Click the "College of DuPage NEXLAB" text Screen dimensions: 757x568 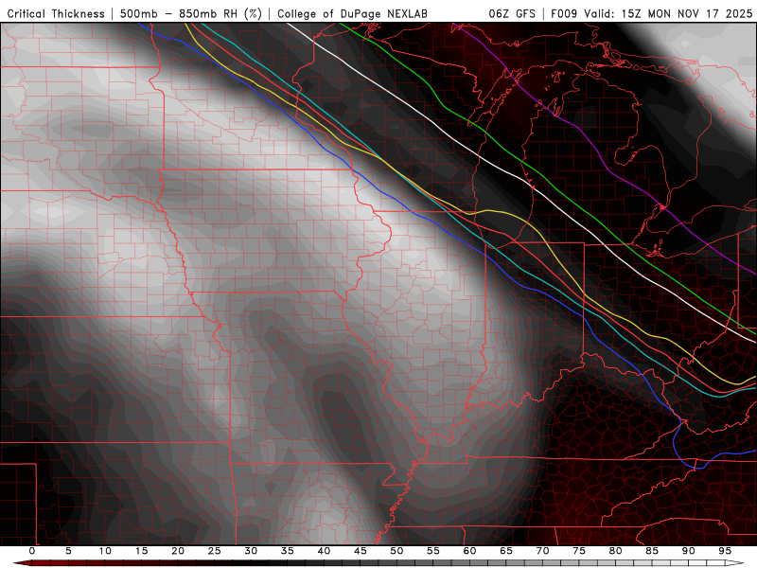coord(352,13)
